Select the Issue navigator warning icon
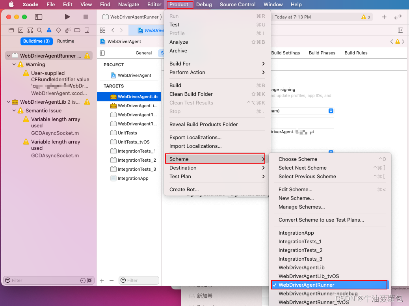This screenshot has height=306, width=409. 49,30
